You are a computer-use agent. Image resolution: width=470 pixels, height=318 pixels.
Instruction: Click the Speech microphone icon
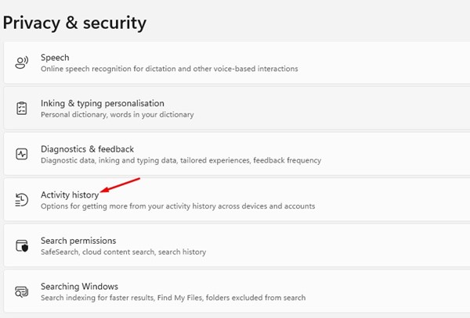[x=22, y=63]
